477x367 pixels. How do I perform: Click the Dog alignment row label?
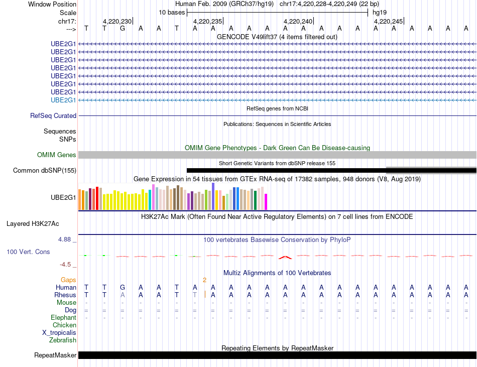70,310
